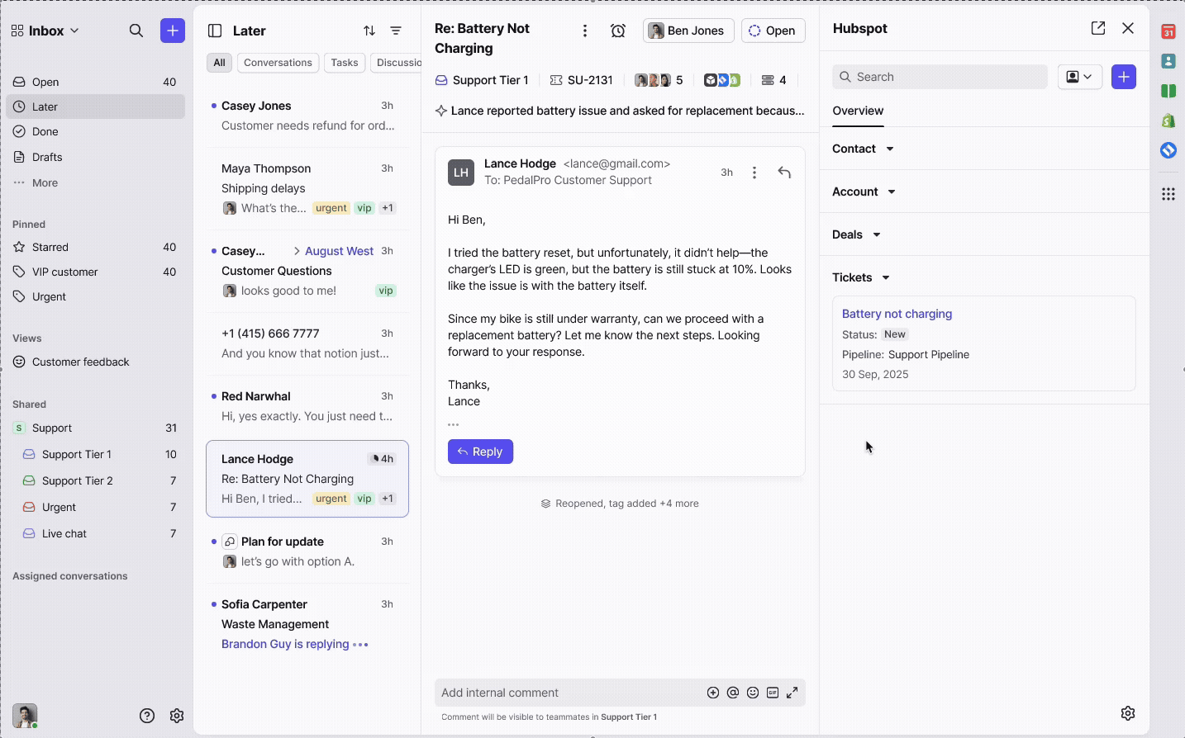Expand the Contact section in Hubspot
This screenshot has height=738, width=1185.
(x=863, y=149)
